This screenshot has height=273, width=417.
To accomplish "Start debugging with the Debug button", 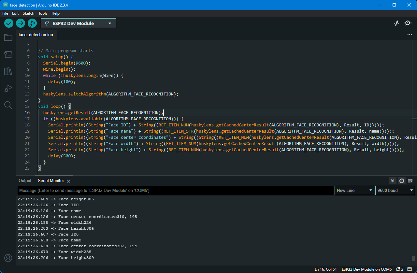I will 32,23.
